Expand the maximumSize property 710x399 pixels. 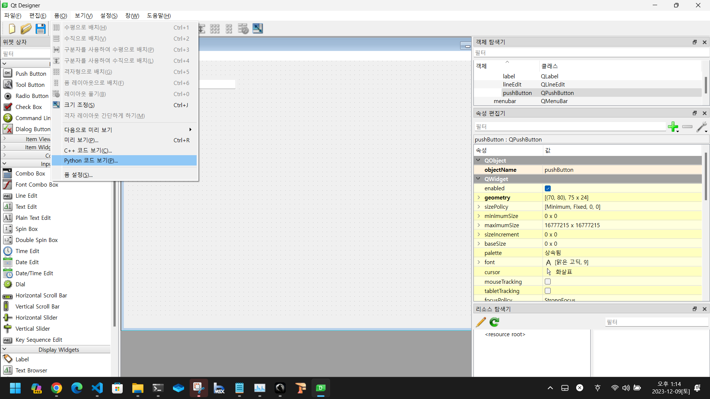479,225
